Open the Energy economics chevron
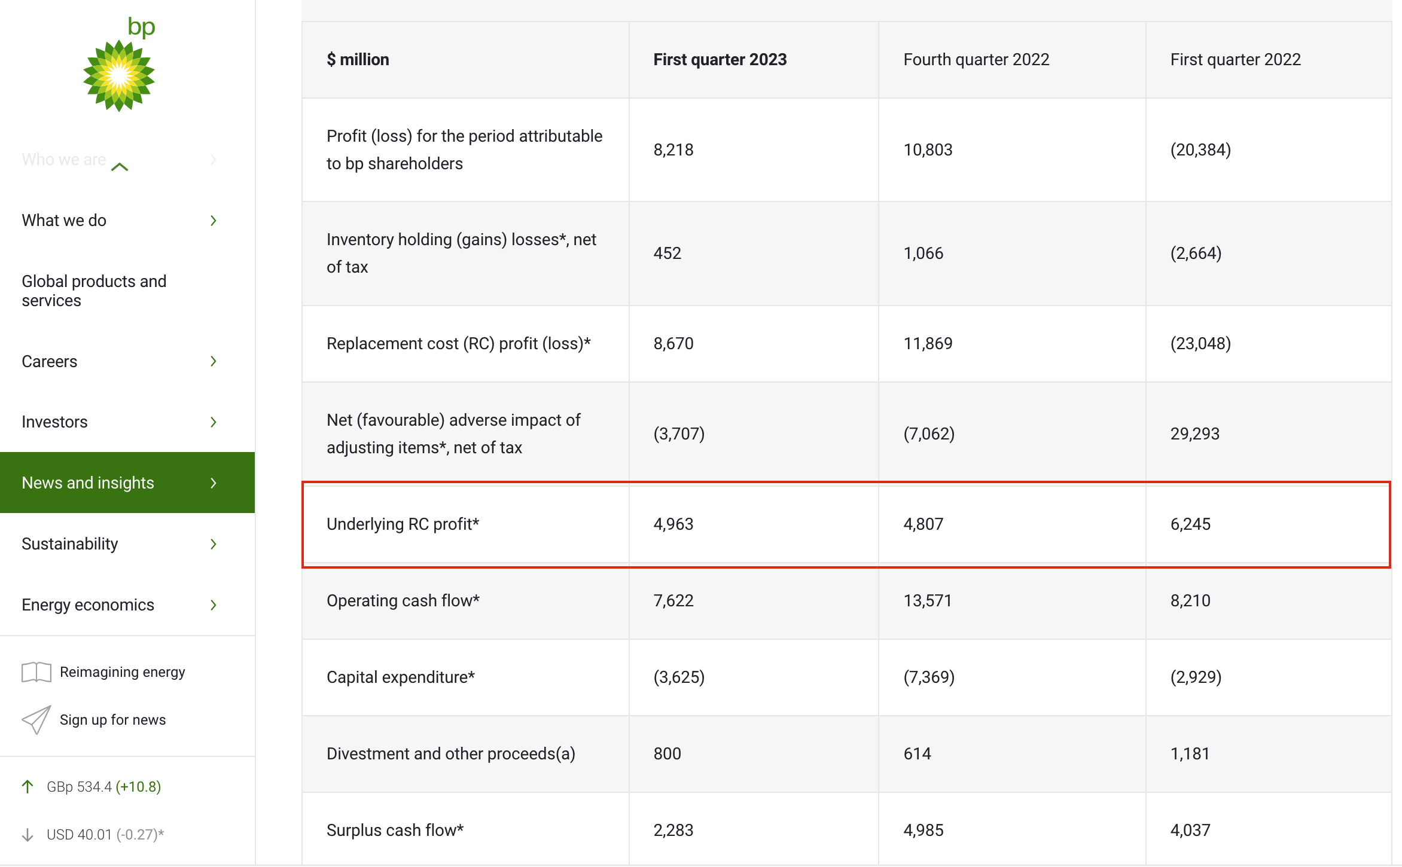1402x867 pixels. coord(214,605)
